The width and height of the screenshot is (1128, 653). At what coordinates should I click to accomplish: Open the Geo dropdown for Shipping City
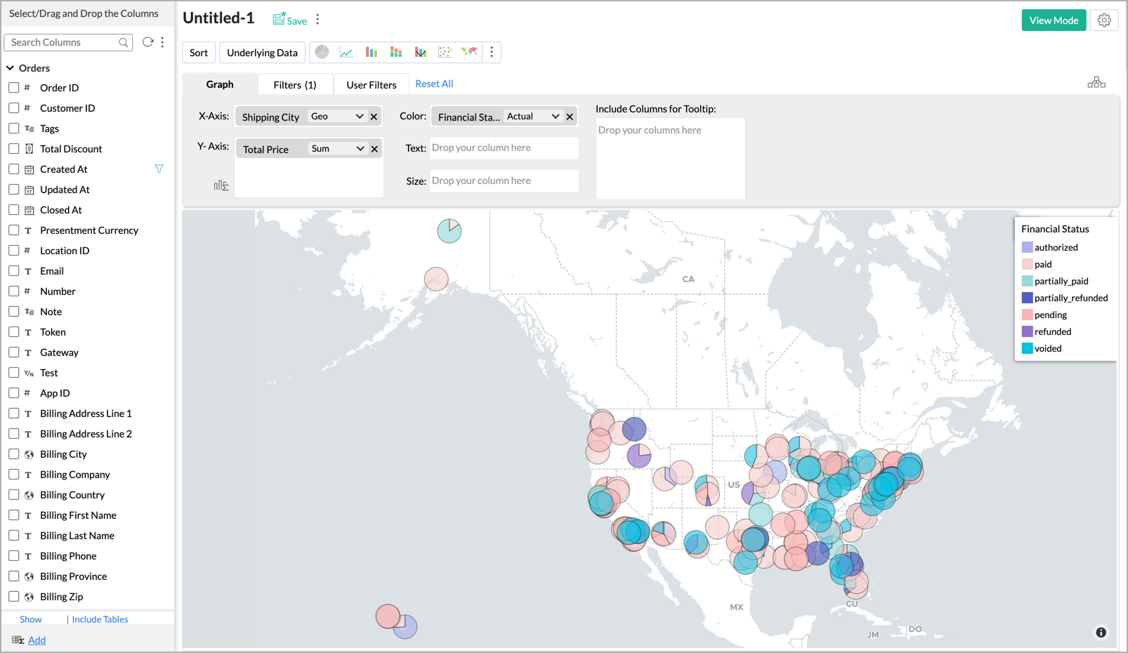[x=337, y=117]
